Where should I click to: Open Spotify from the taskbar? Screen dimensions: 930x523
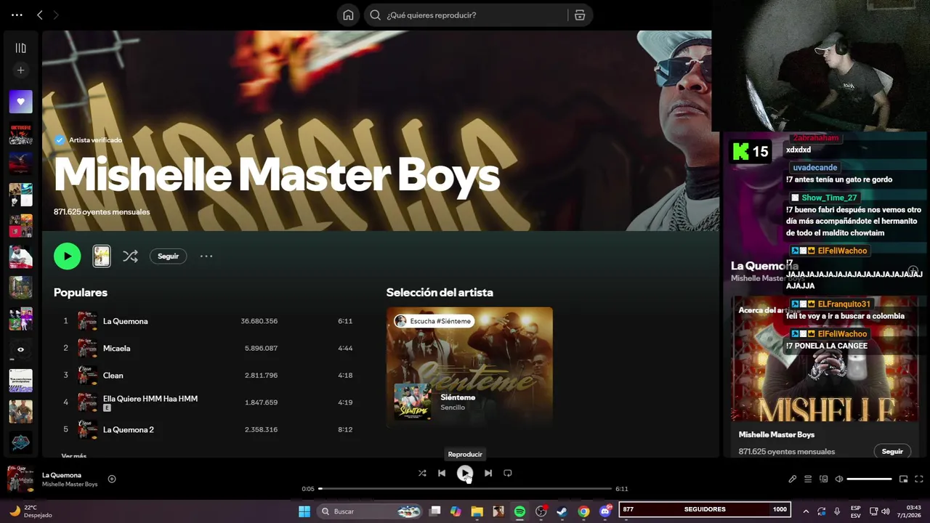[x=519, y=511]
